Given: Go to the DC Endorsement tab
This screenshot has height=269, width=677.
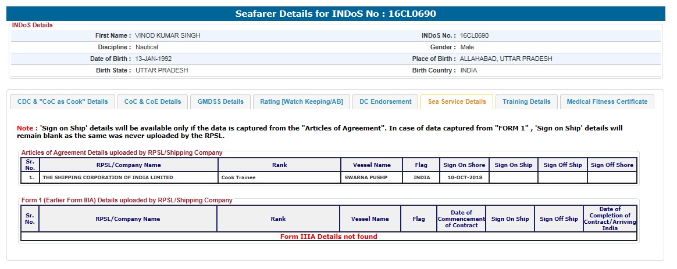Looking at the screenshot, I should pos(385,101).
